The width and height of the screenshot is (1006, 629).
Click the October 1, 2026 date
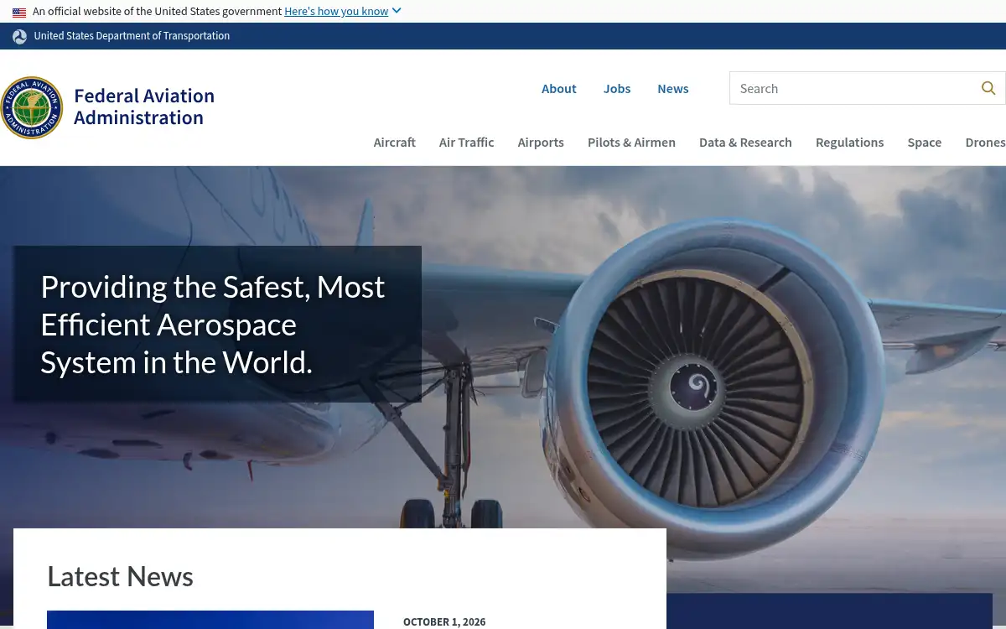(x=444, y=621)
